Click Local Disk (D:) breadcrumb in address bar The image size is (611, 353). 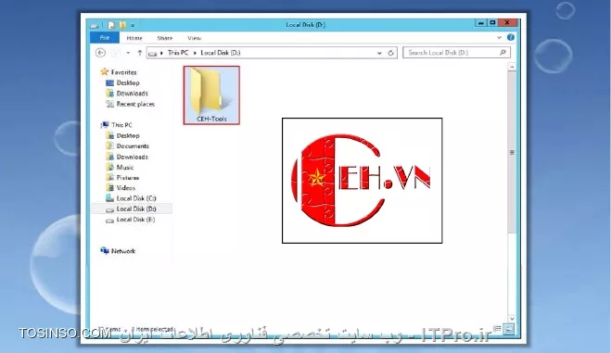[x=221, y=53]
